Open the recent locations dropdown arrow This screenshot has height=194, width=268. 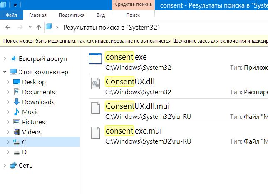[30, 27]
